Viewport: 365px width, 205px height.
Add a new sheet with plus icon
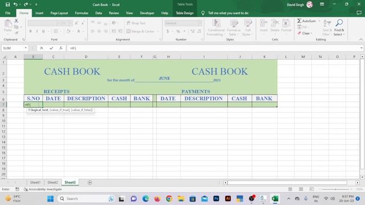(90, 183)
